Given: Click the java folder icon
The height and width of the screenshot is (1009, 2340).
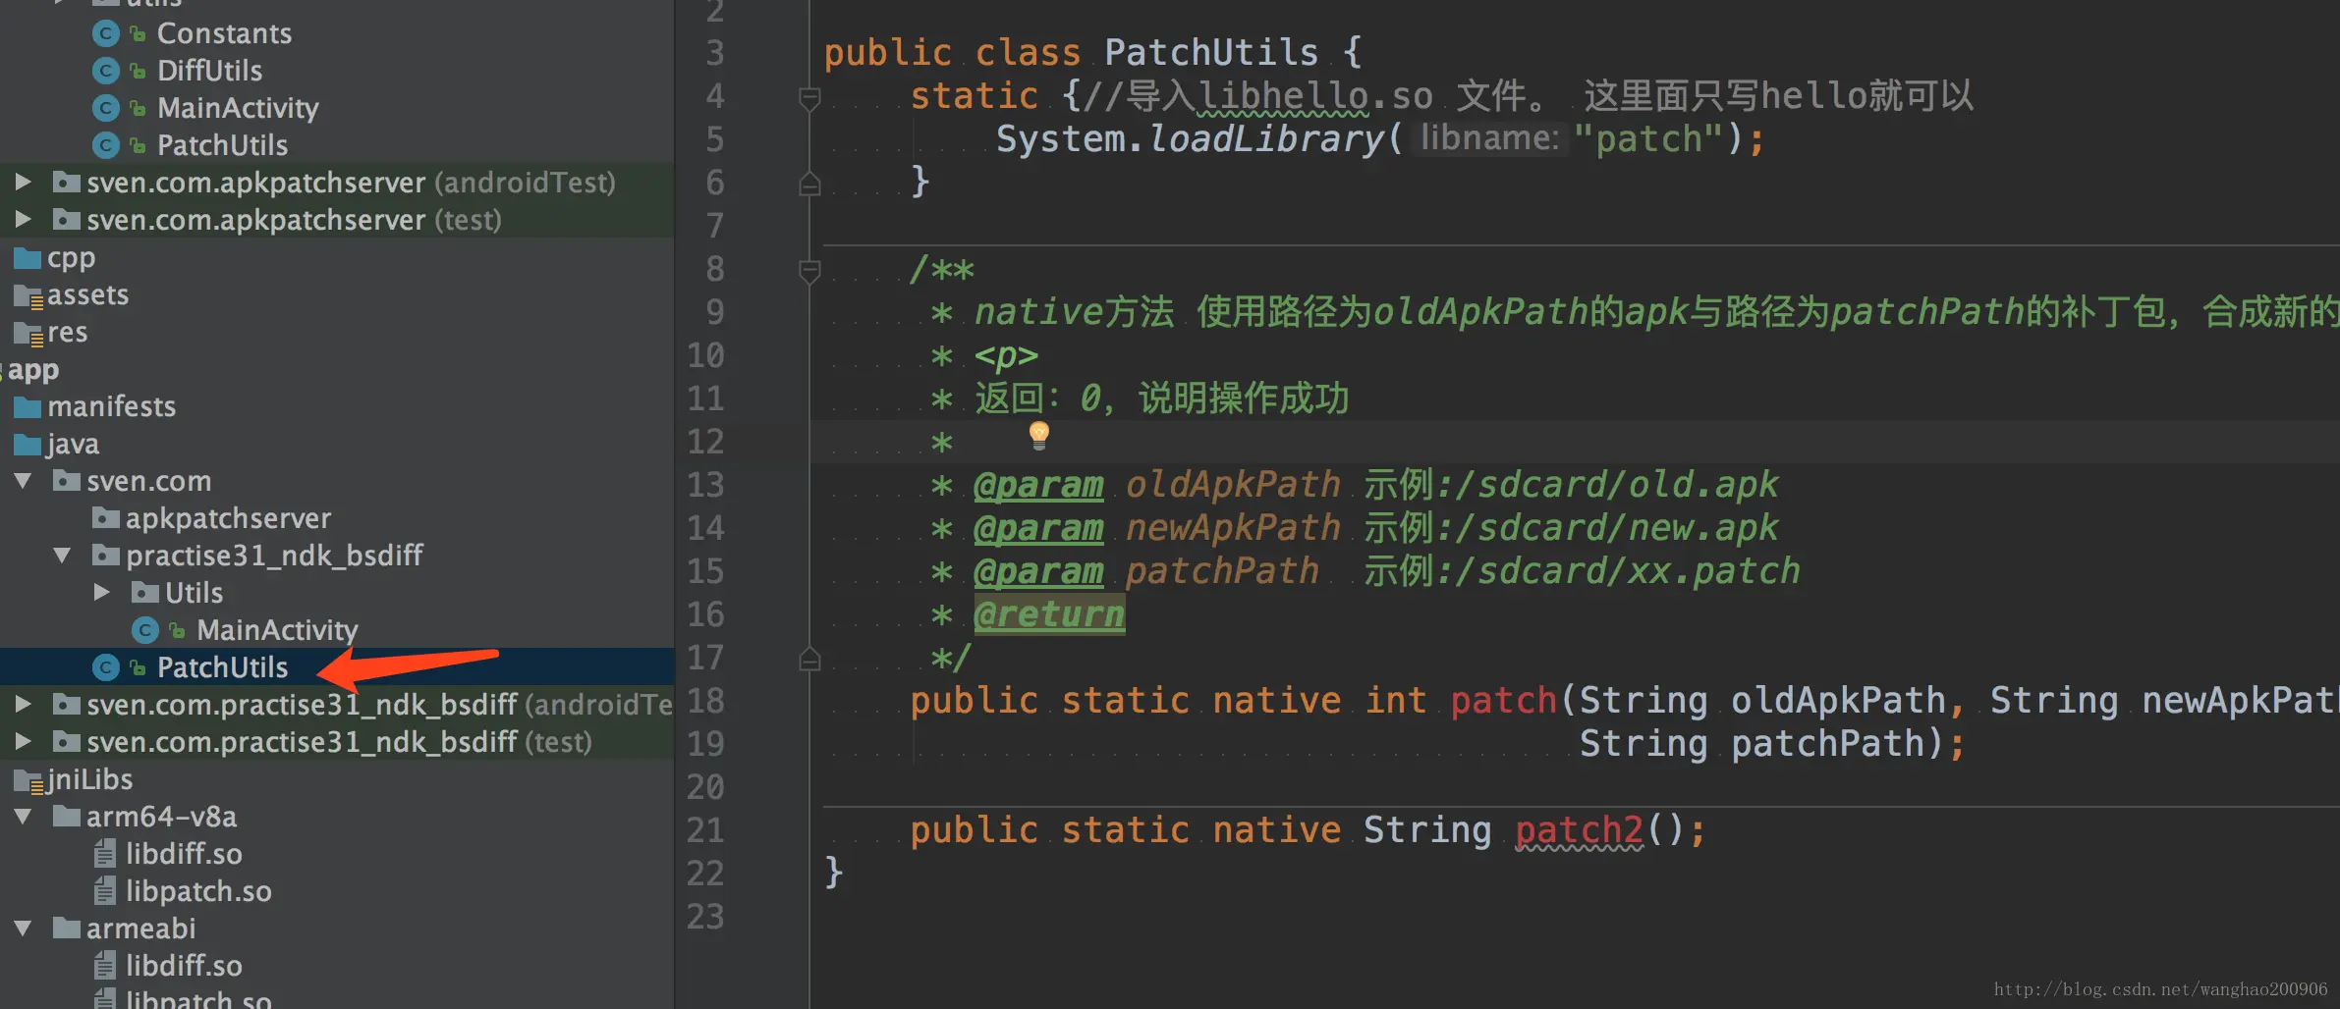Looking at the screenshot, I should (x=28, y=445).
